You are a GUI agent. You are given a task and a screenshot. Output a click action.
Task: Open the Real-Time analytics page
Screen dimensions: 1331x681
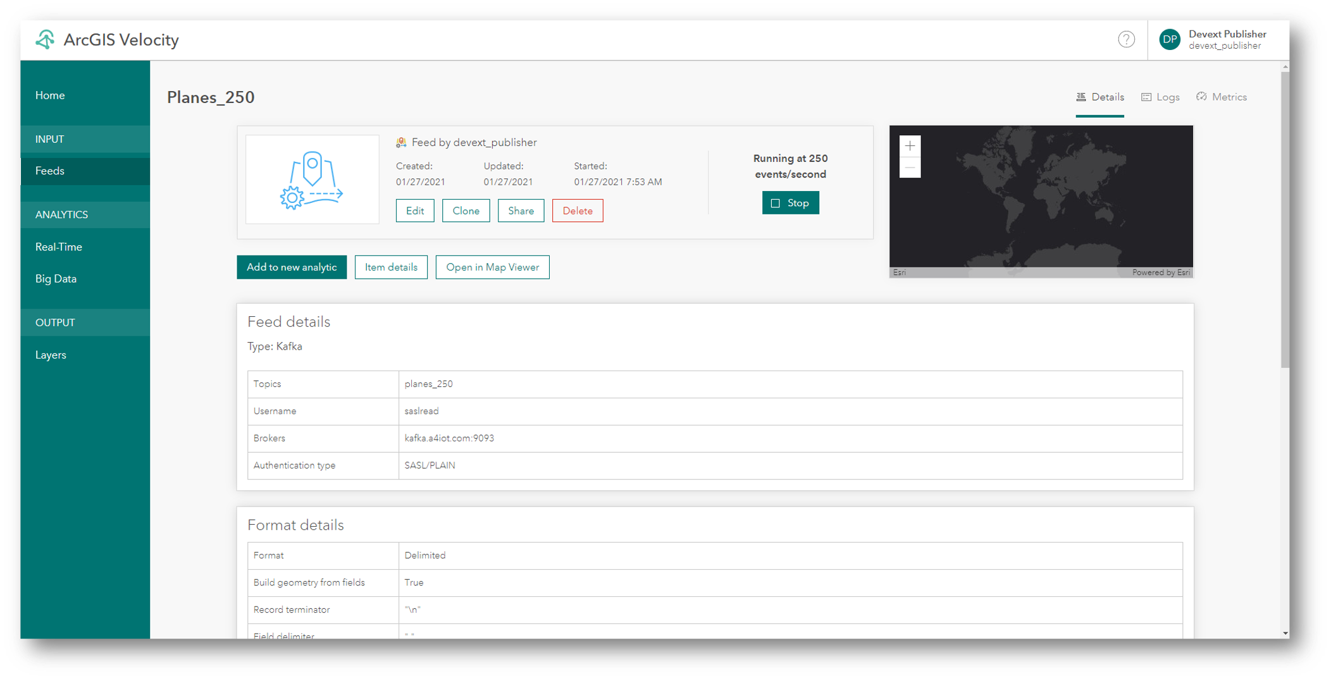[58, 247]
